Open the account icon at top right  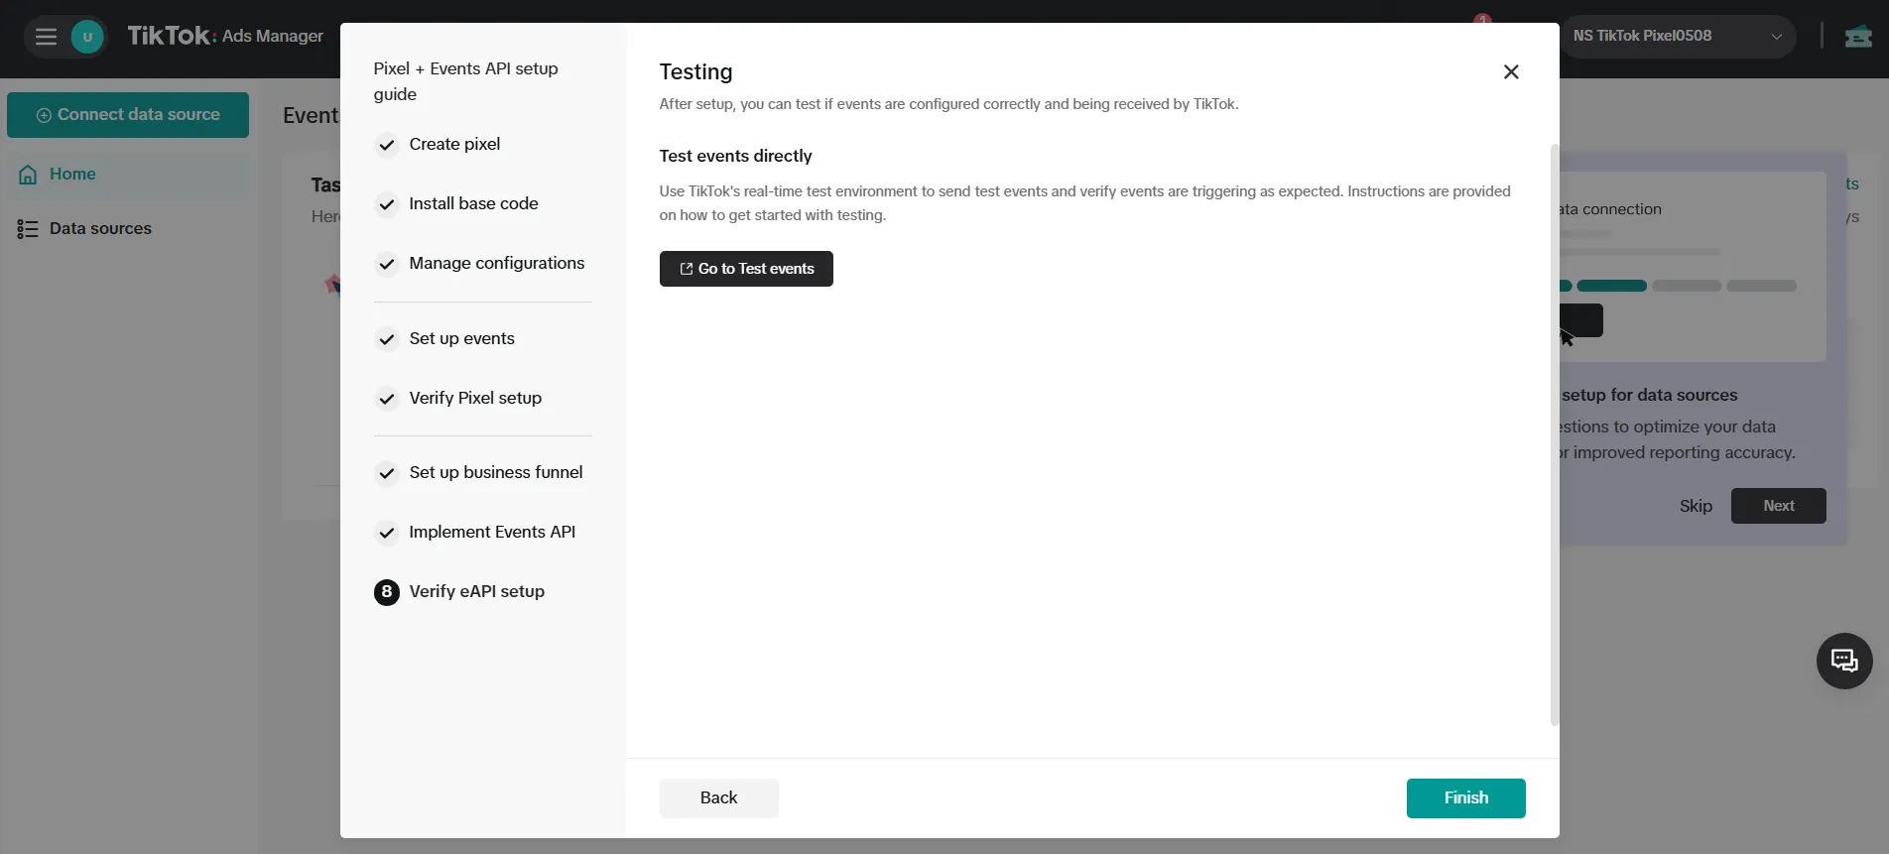pos(1857,37)
